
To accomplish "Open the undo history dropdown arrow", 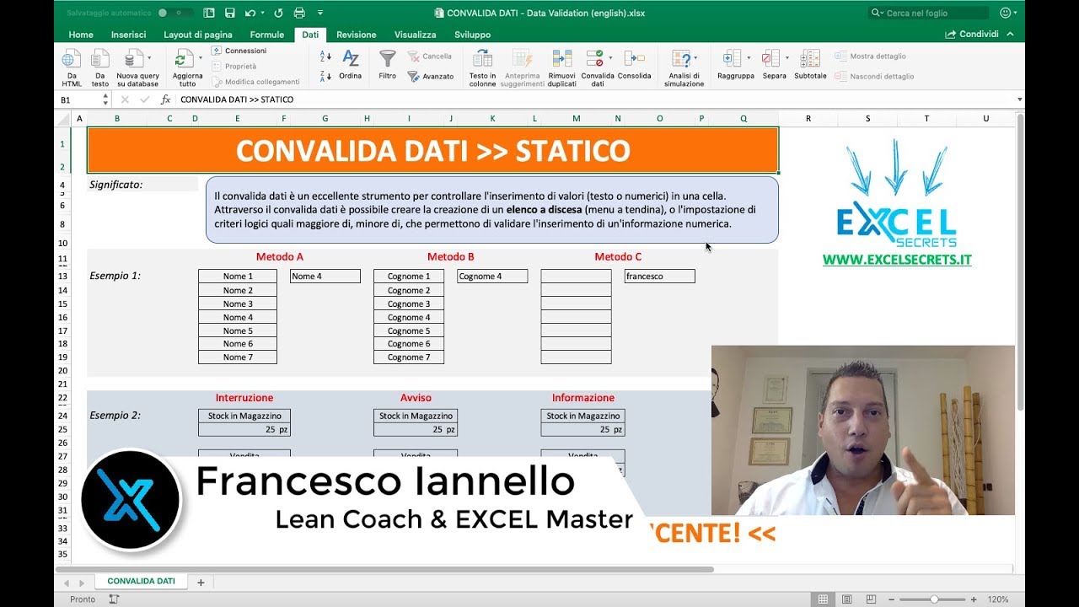I will pyautogui.click(x=262, y=13).
